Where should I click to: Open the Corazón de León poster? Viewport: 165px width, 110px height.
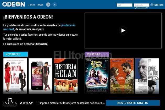click(15, 76)
